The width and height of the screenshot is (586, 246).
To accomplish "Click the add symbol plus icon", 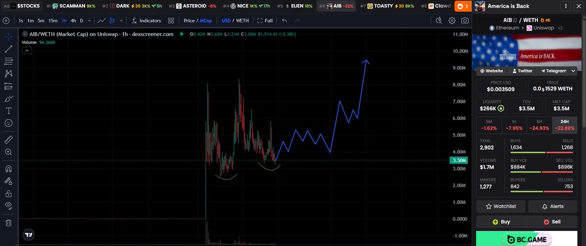I will click(6, 21).
